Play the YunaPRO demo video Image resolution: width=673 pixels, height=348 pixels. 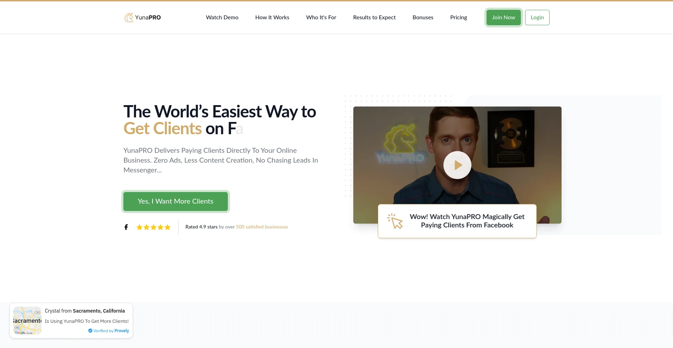pyautogui.click(x=457, y=165)
